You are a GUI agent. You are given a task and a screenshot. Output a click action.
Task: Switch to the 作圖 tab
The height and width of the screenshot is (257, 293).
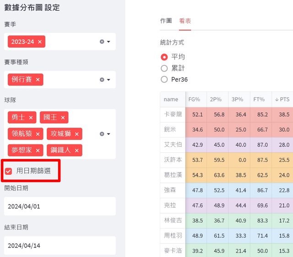click(166, 21)
